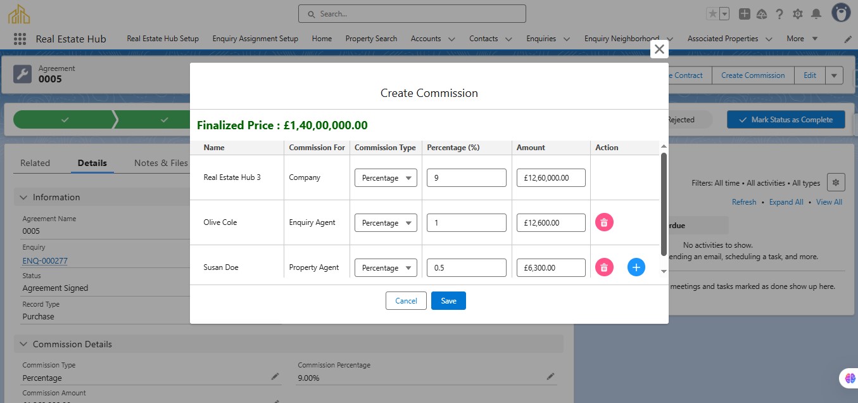Save the commission entries

(x=448, y=301)
